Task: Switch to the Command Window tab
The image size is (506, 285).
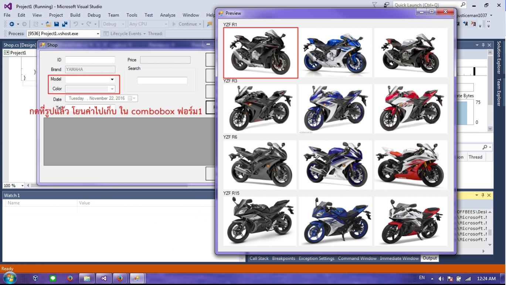Action: pyautogui.click(x=357, y=258)
